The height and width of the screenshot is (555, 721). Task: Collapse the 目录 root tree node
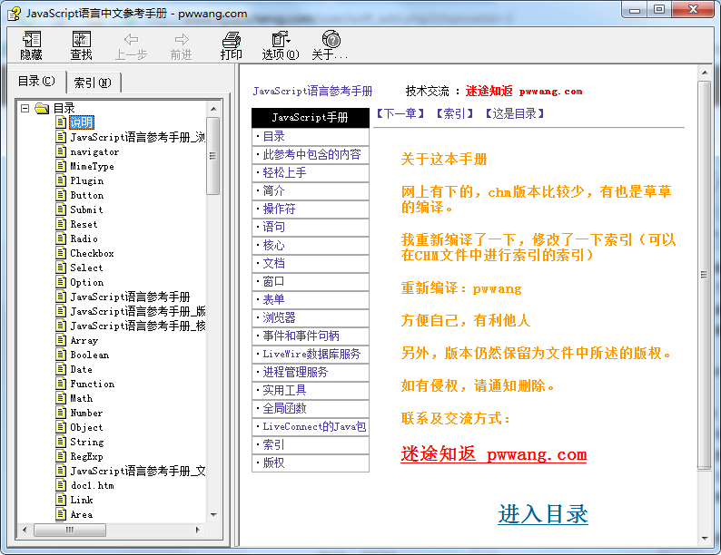(25, 109)
